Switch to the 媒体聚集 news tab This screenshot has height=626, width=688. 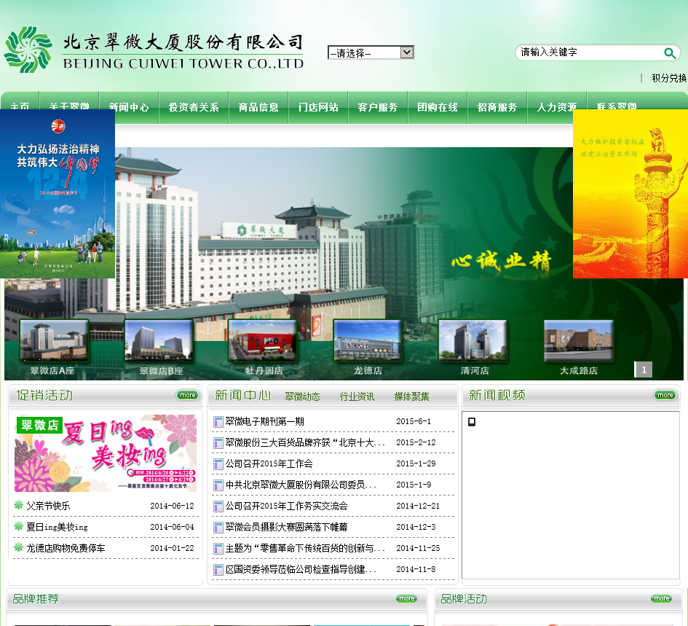(411, 396)
